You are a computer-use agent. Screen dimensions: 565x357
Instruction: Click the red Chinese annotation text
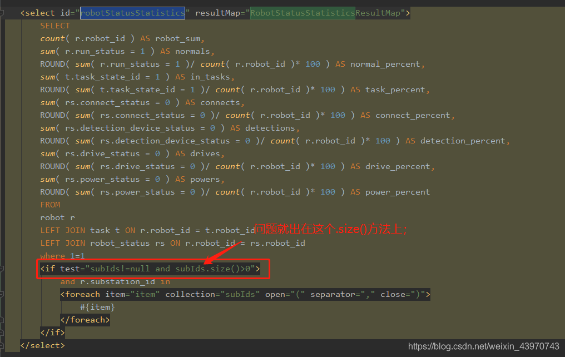coord(331,229)
